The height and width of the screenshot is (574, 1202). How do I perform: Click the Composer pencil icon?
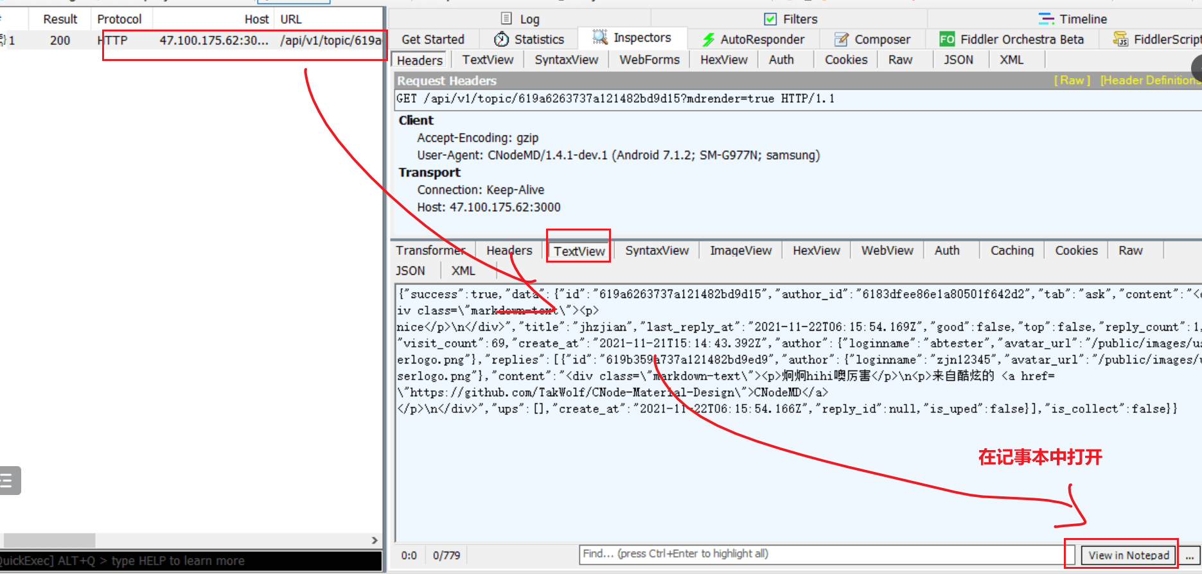[x=841, y=40]
